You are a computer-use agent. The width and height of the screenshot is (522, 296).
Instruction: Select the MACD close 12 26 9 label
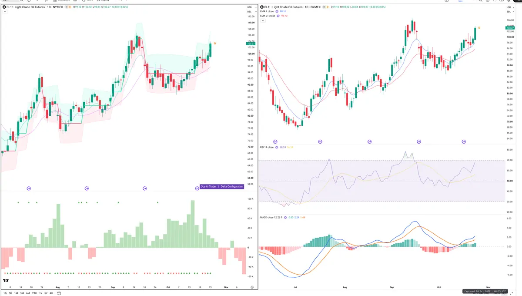[x=271, y=217]
